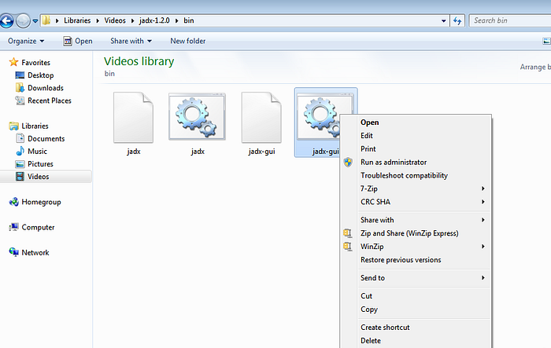
Task: Open the Music library
Action: (x=37, y=151)
